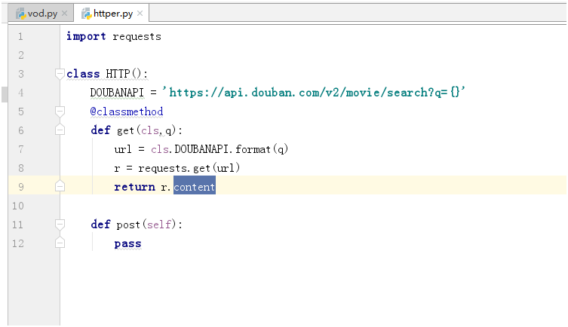Close the vod.py tab
Viewport: 568px width, 327px height.
click(x=64, y=14)
